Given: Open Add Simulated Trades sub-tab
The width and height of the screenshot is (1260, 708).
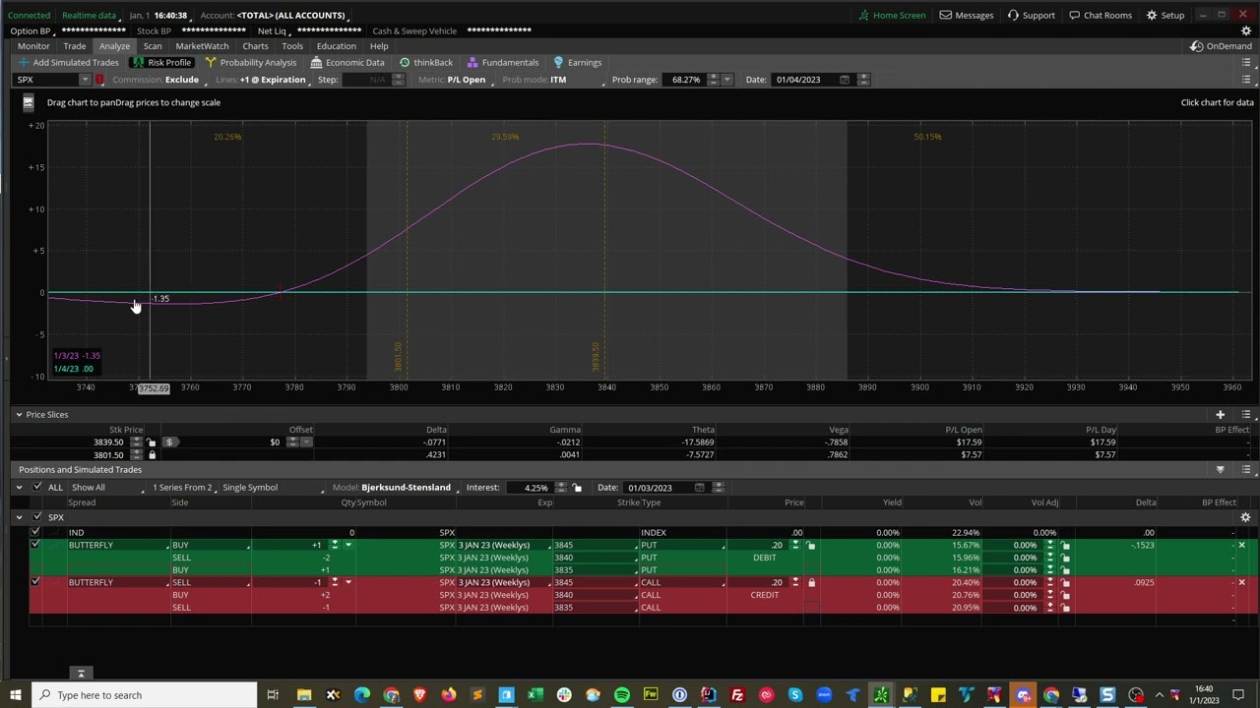Looking at the screenshot, I should coord(68,62).
